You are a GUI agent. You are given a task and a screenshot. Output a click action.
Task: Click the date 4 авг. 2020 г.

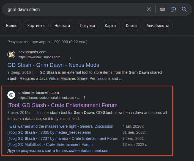pos(133,126)
